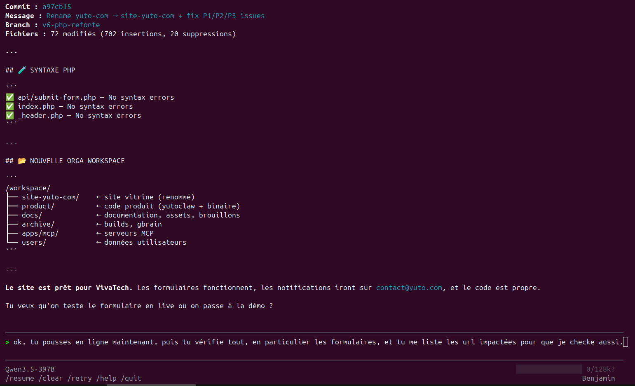This screenshot has height=386, width=635.
Task: Click the /retry command
Action: [x=79, y=378]
